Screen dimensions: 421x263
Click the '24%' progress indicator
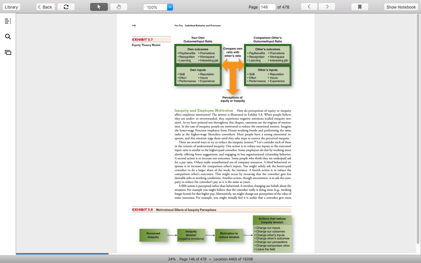[x=172, y=259]
